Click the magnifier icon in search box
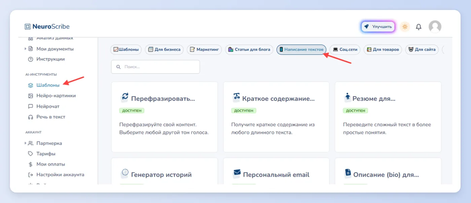 [118, 67]
